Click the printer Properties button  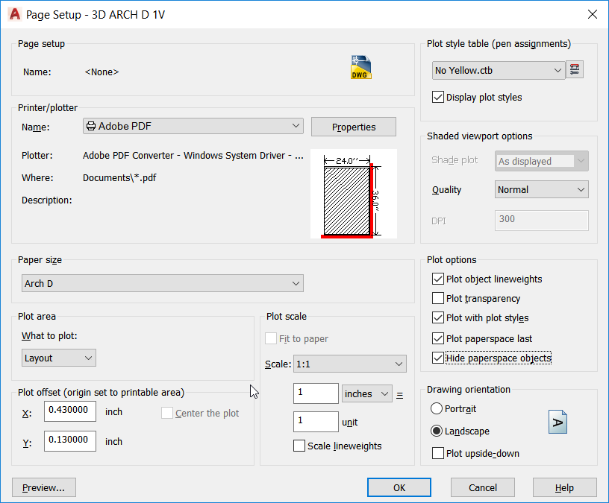(354, 127)
